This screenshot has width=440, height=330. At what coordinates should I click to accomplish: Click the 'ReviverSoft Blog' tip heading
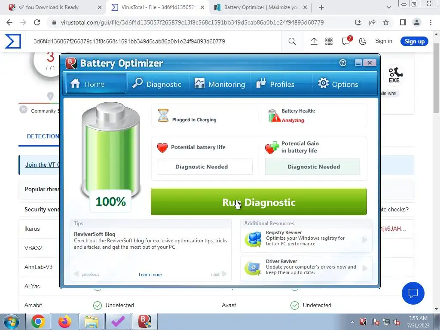tap(95, 234)
